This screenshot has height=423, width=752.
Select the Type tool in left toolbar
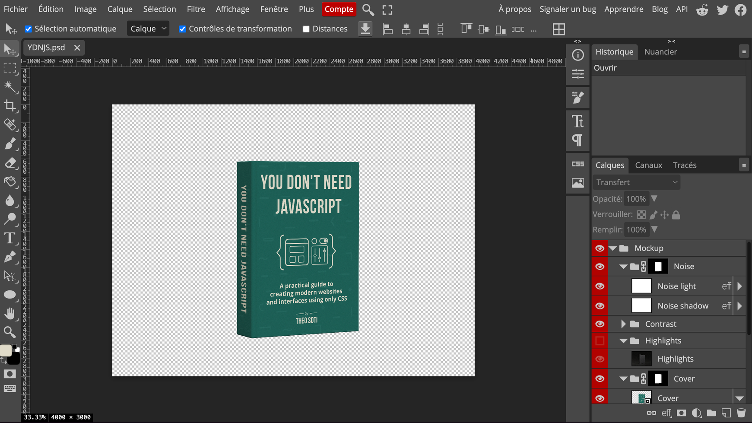tap(10, 238)
